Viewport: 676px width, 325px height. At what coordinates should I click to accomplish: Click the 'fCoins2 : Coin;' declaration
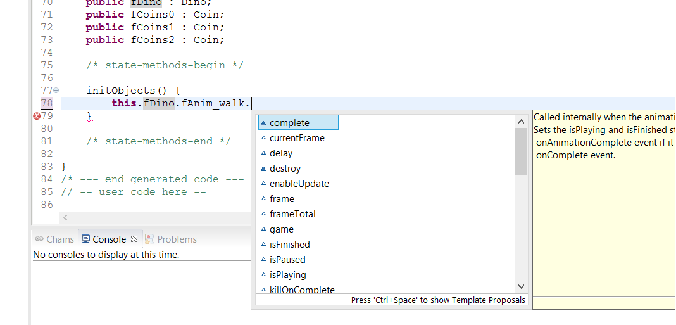click(x=178, y=40)
